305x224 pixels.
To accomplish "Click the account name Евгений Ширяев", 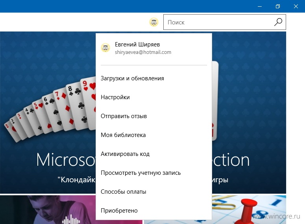I will [137, 44].
